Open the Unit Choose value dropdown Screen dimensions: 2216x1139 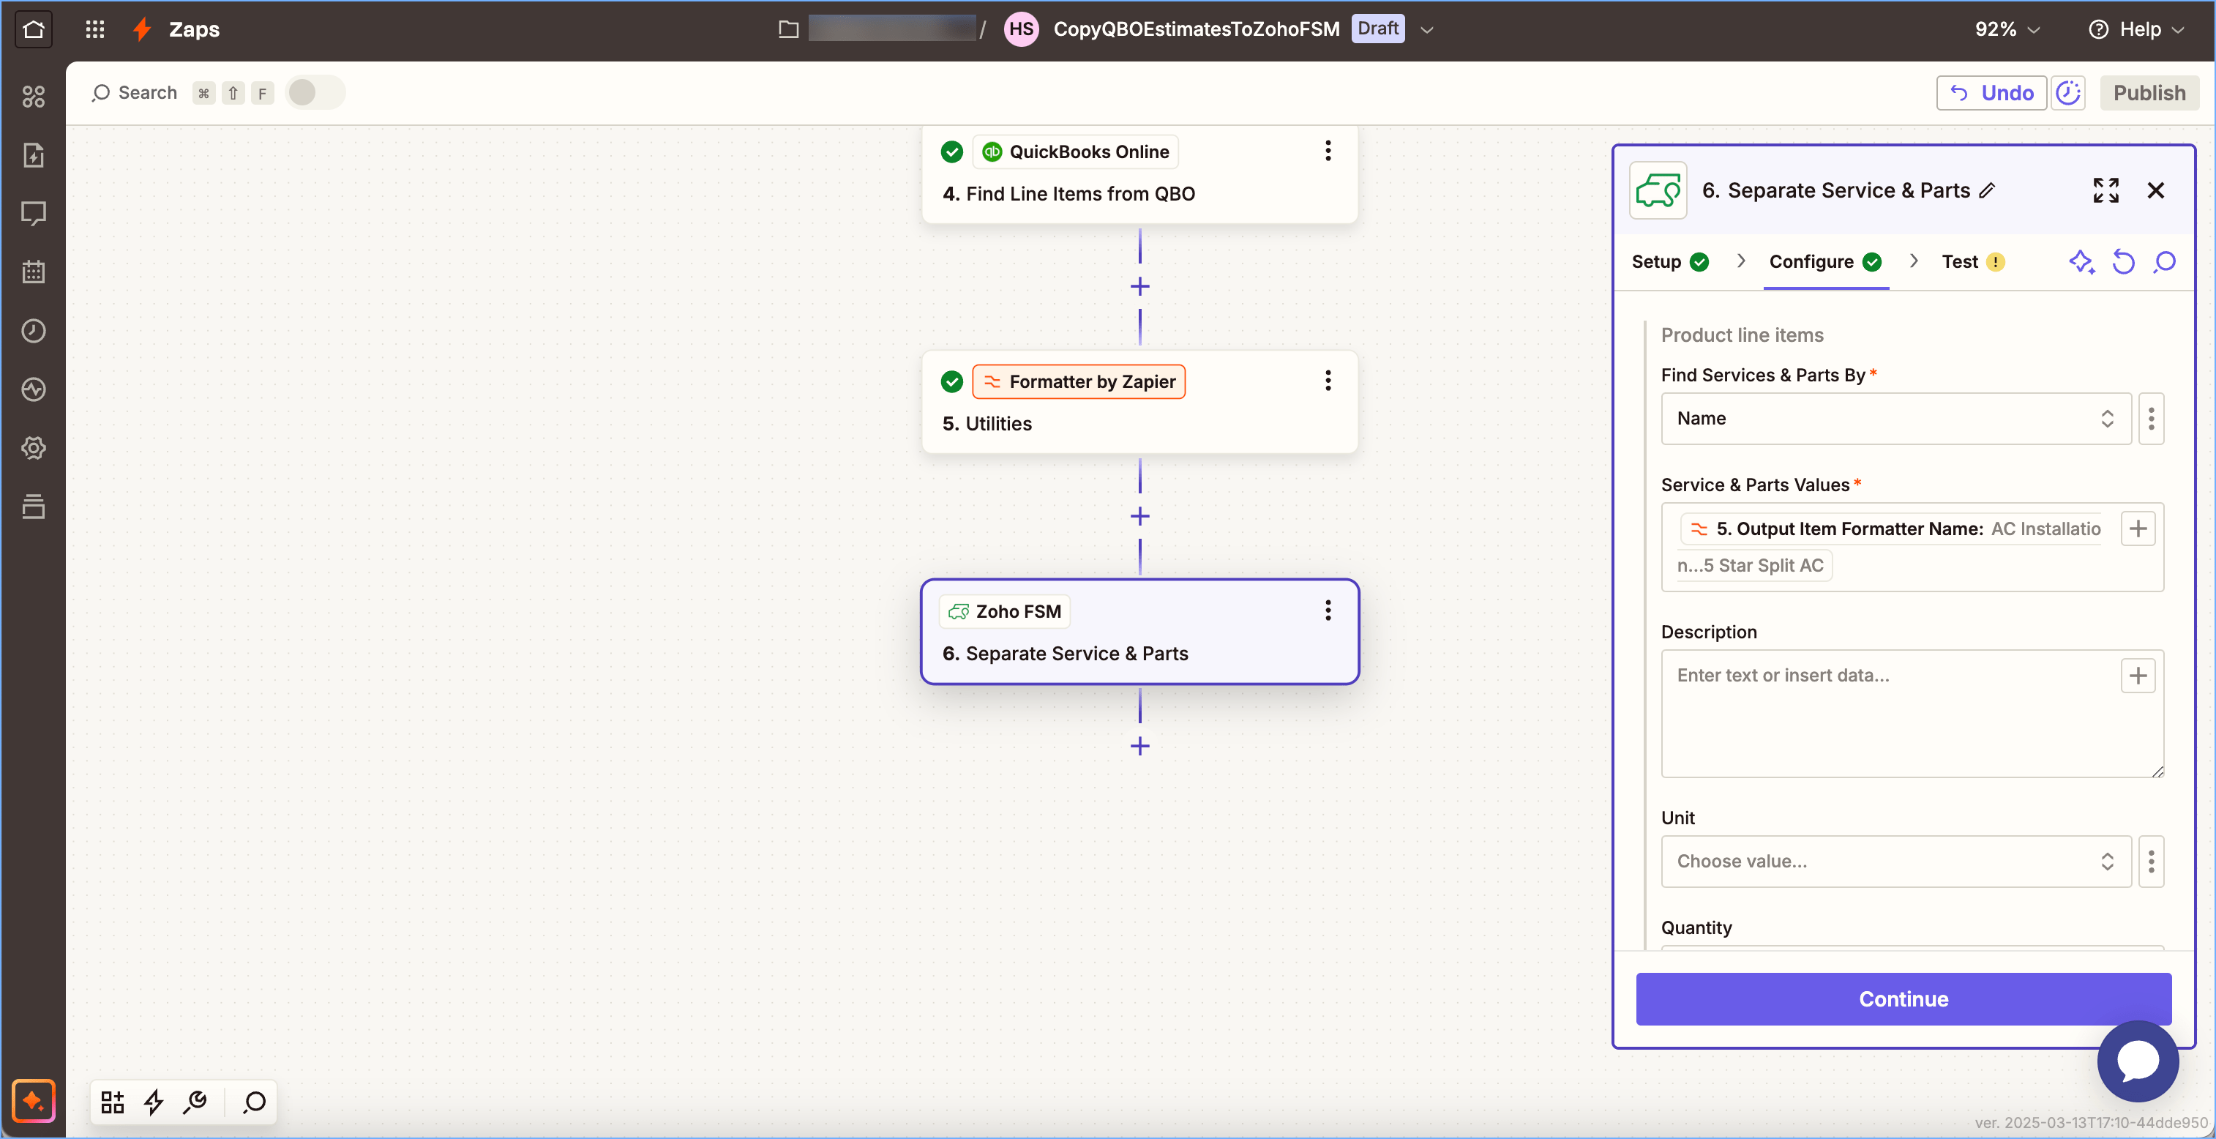[x=1895, y=861]
